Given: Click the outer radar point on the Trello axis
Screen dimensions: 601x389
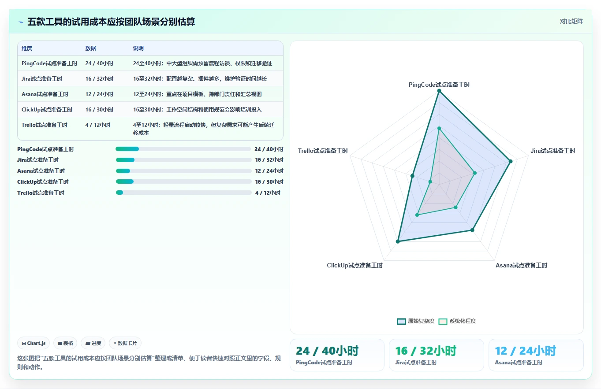Looking at the screenshot, I should tap(412, 176).
